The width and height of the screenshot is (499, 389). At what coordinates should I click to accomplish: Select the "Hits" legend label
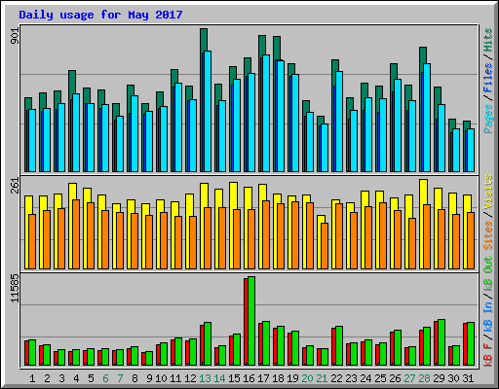tap(488, 40)
